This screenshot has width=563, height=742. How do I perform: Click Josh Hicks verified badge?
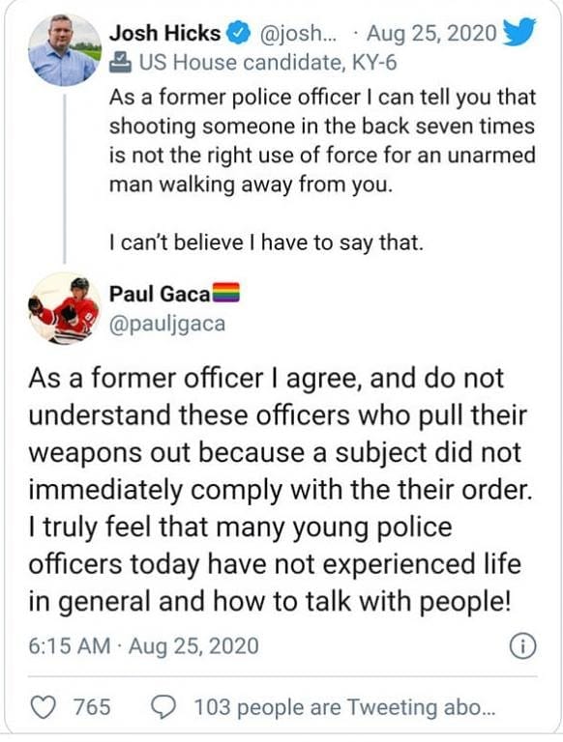(238, 34)
